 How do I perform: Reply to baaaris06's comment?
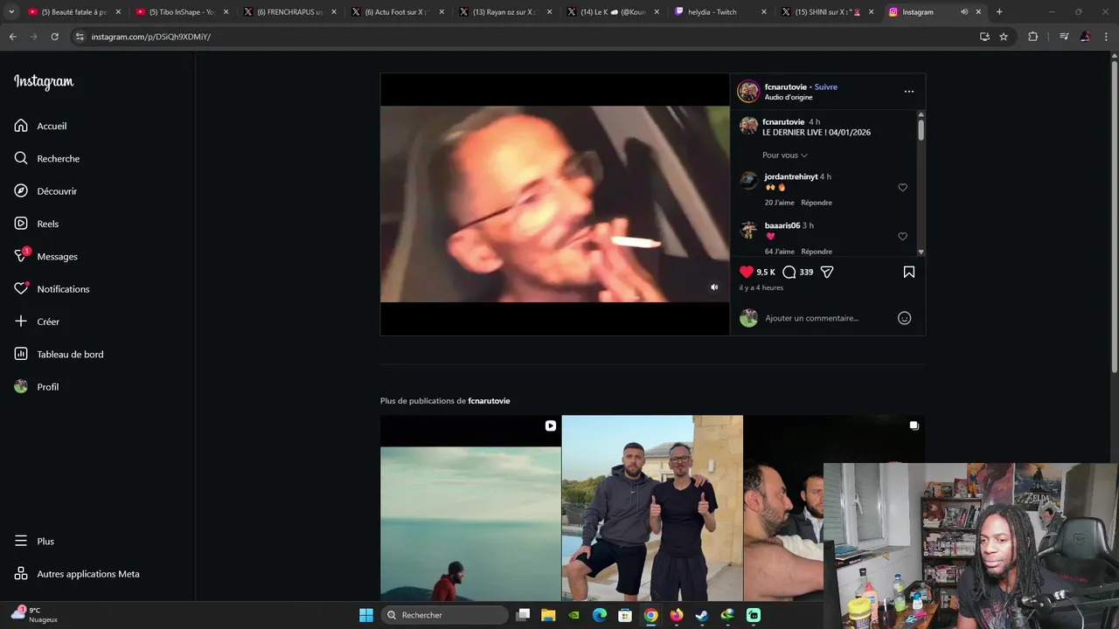817,252
